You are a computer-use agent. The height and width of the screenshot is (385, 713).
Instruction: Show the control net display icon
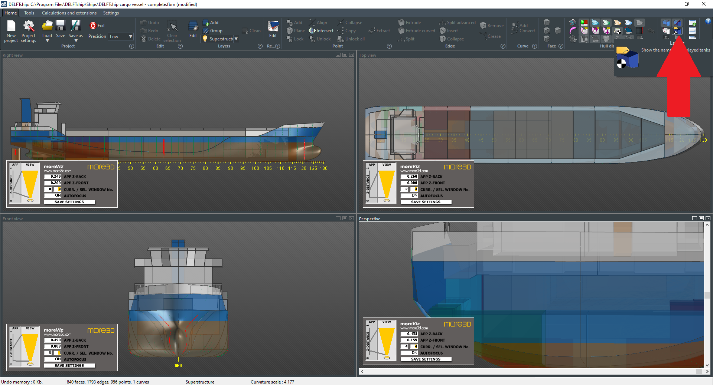pyautogui.click(x=573, y=23)
